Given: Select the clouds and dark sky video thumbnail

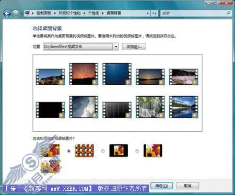Looking at the screenshot, I should coord(84,107).
